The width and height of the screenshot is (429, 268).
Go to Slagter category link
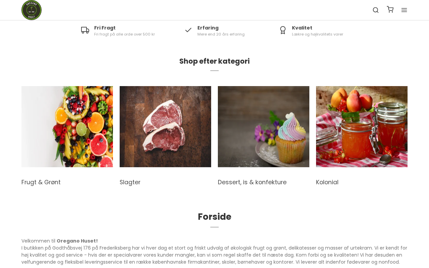pyautogui.click(x=130, y=182)
